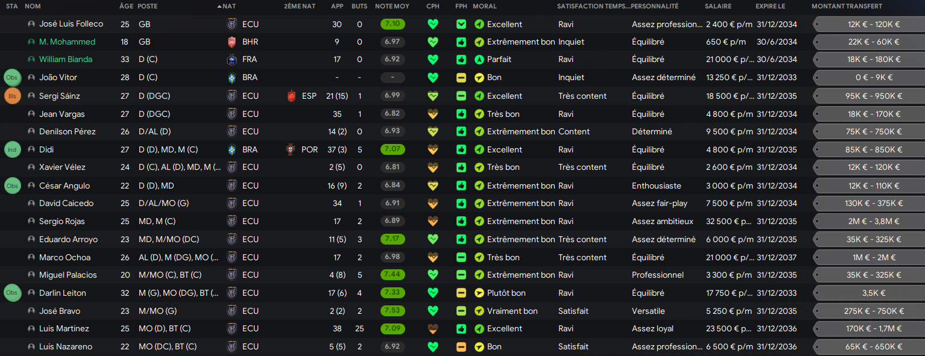Click the Bahrain flag in M. Mohammed's row
The height and width of the screenshot is (356, 925).
[x=232, y=42]
